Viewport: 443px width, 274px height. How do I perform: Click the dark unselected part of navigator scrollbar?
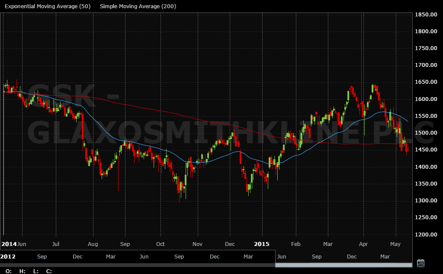(137, 265)
